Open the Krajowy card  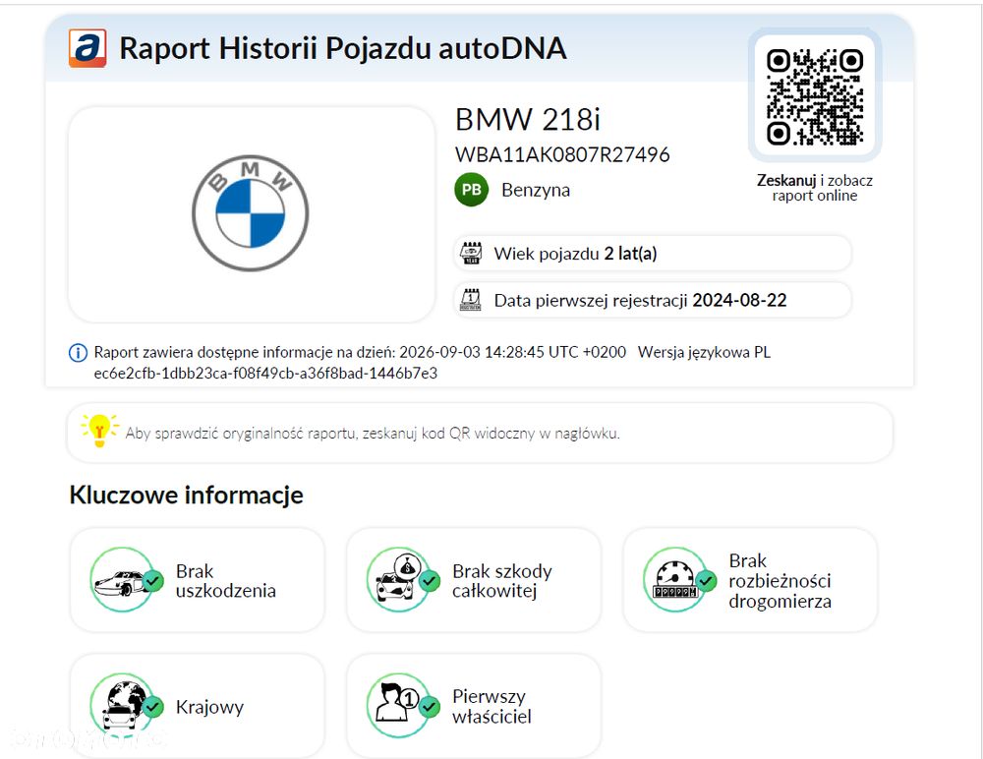click(x=198, y=706)
